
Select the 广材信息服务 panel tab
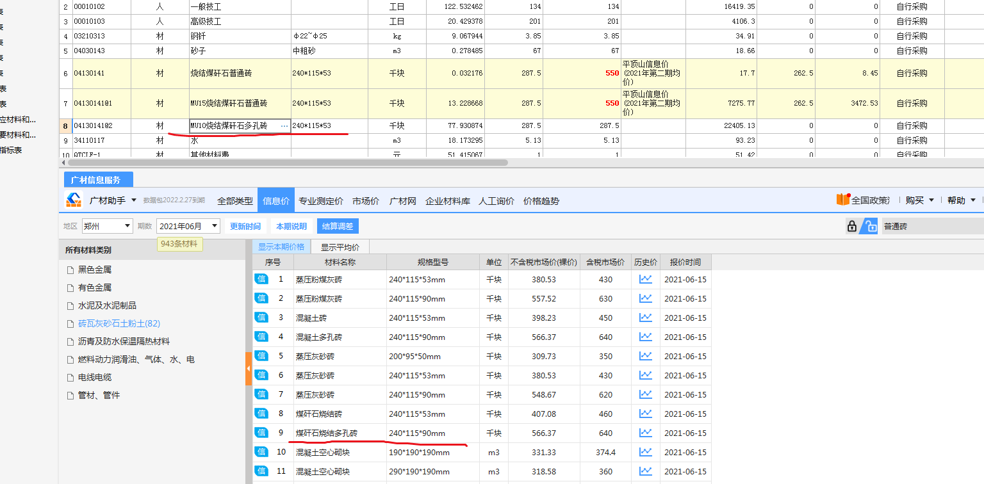pos(99,180)
